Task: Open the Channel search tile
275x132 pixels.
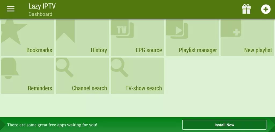Action: pos(82,76)
